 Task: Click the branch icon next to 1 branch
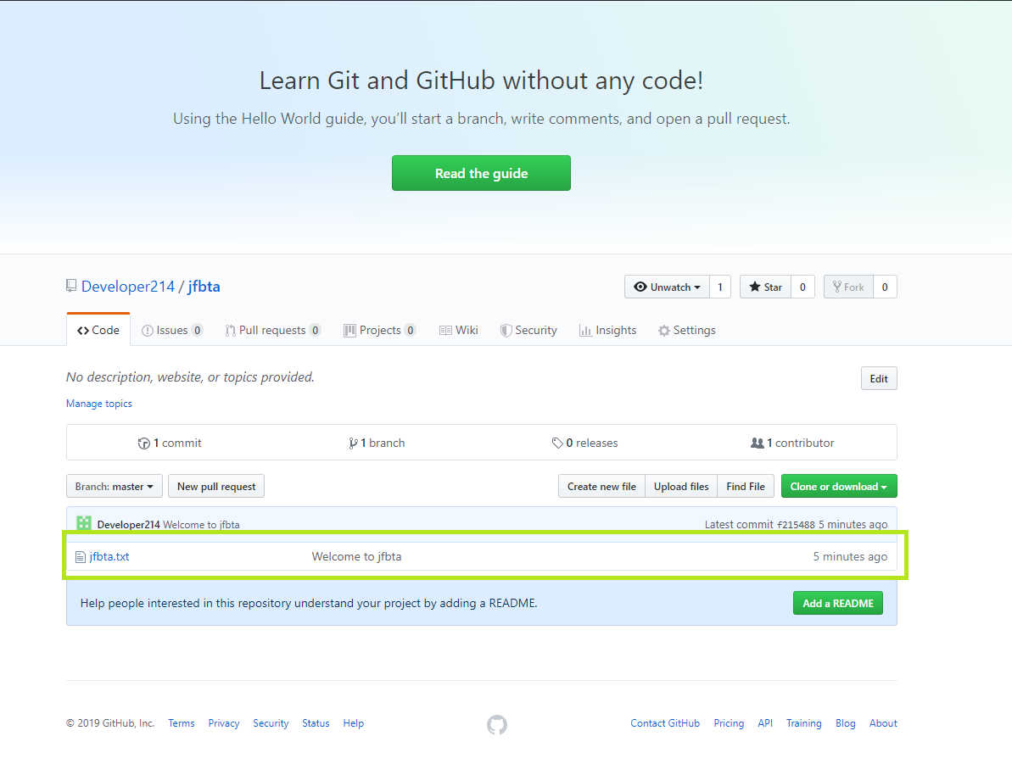click(x=353, y=443)
